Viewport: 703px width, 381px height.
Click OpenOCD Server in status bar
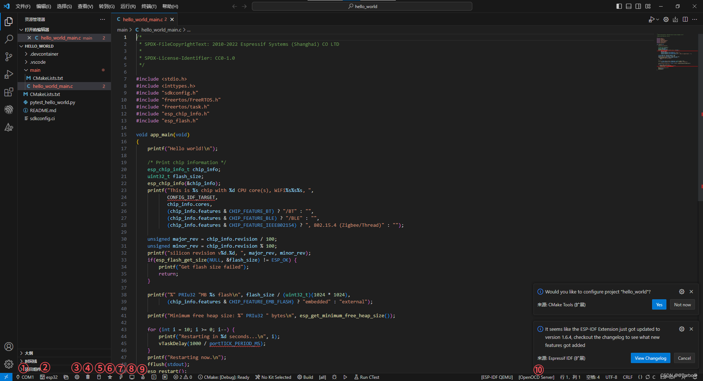point(536,377)
